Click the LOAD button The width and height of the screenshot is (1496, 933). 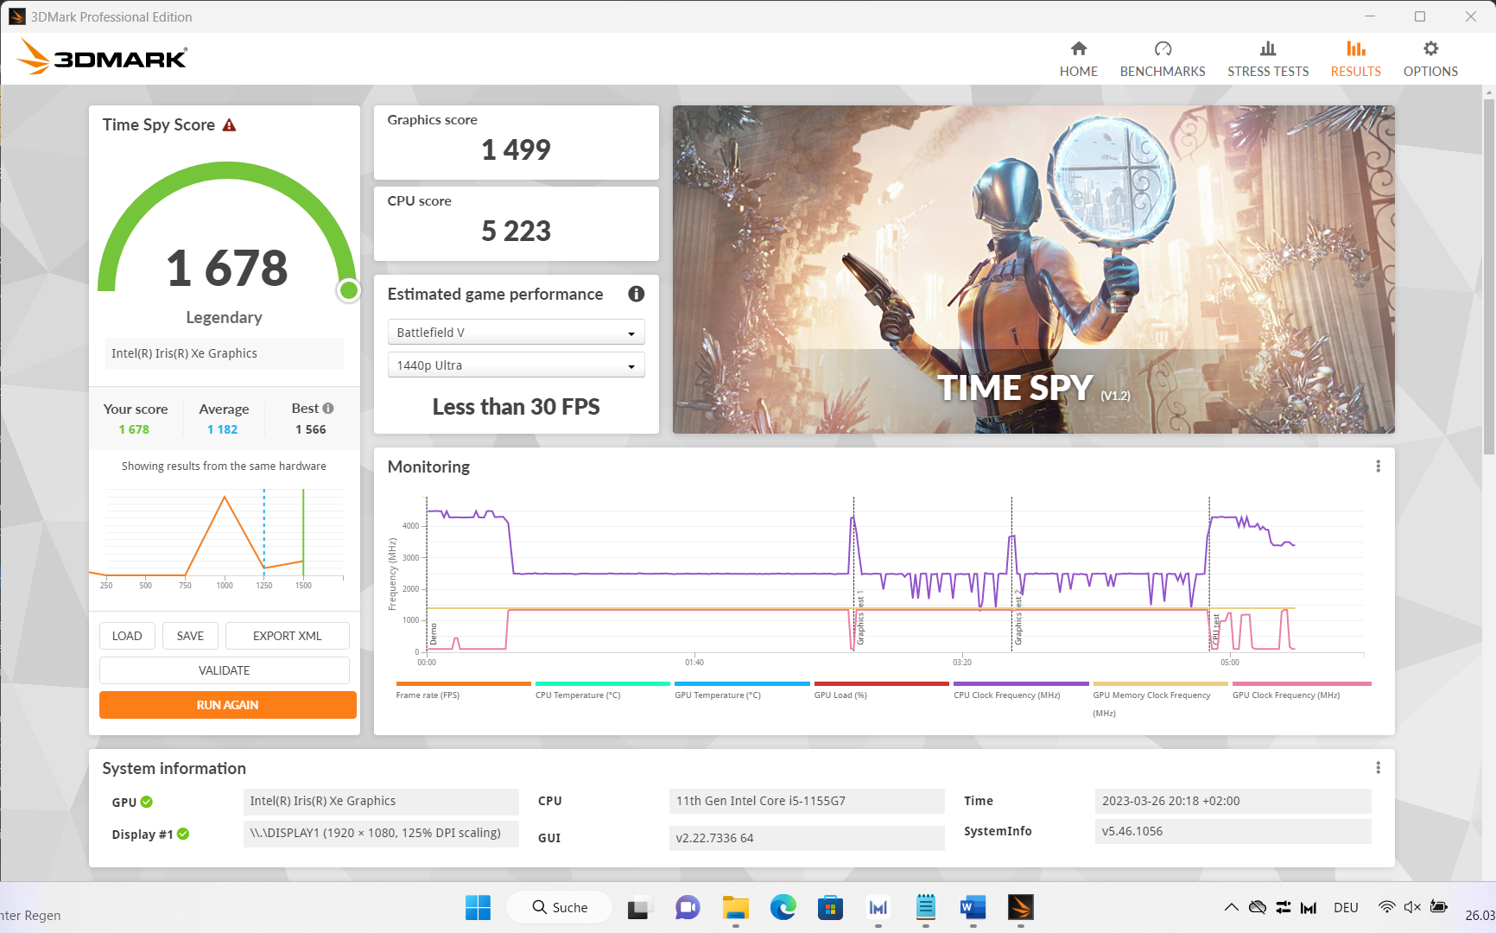point(127,636)
